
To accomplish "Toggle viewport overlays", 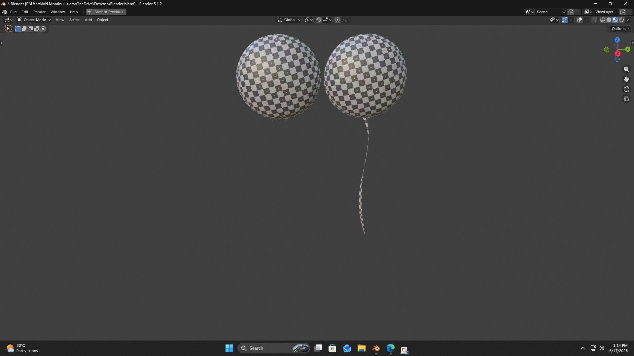I will click(580, 20).
